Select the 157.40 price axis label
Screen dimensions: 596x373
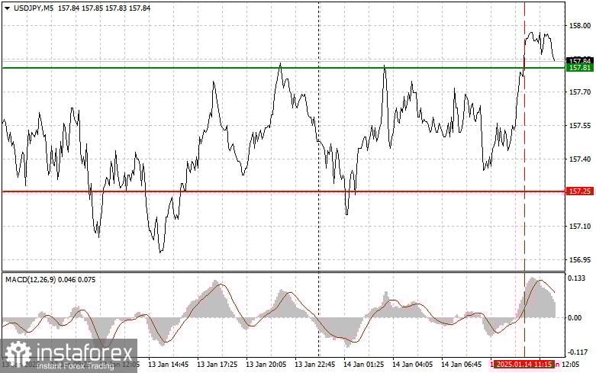click(580, 159)
